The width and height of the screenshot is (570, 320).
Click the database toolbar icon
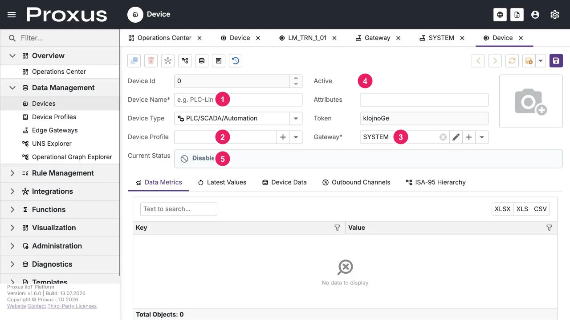(x=202, y=61)
